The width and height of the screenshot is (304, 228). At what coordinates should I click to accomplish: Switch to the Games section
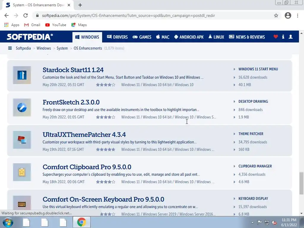click(142, 37)
